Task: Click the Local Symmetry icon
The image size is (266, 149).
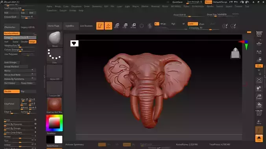Action: (x=259, y=52)
